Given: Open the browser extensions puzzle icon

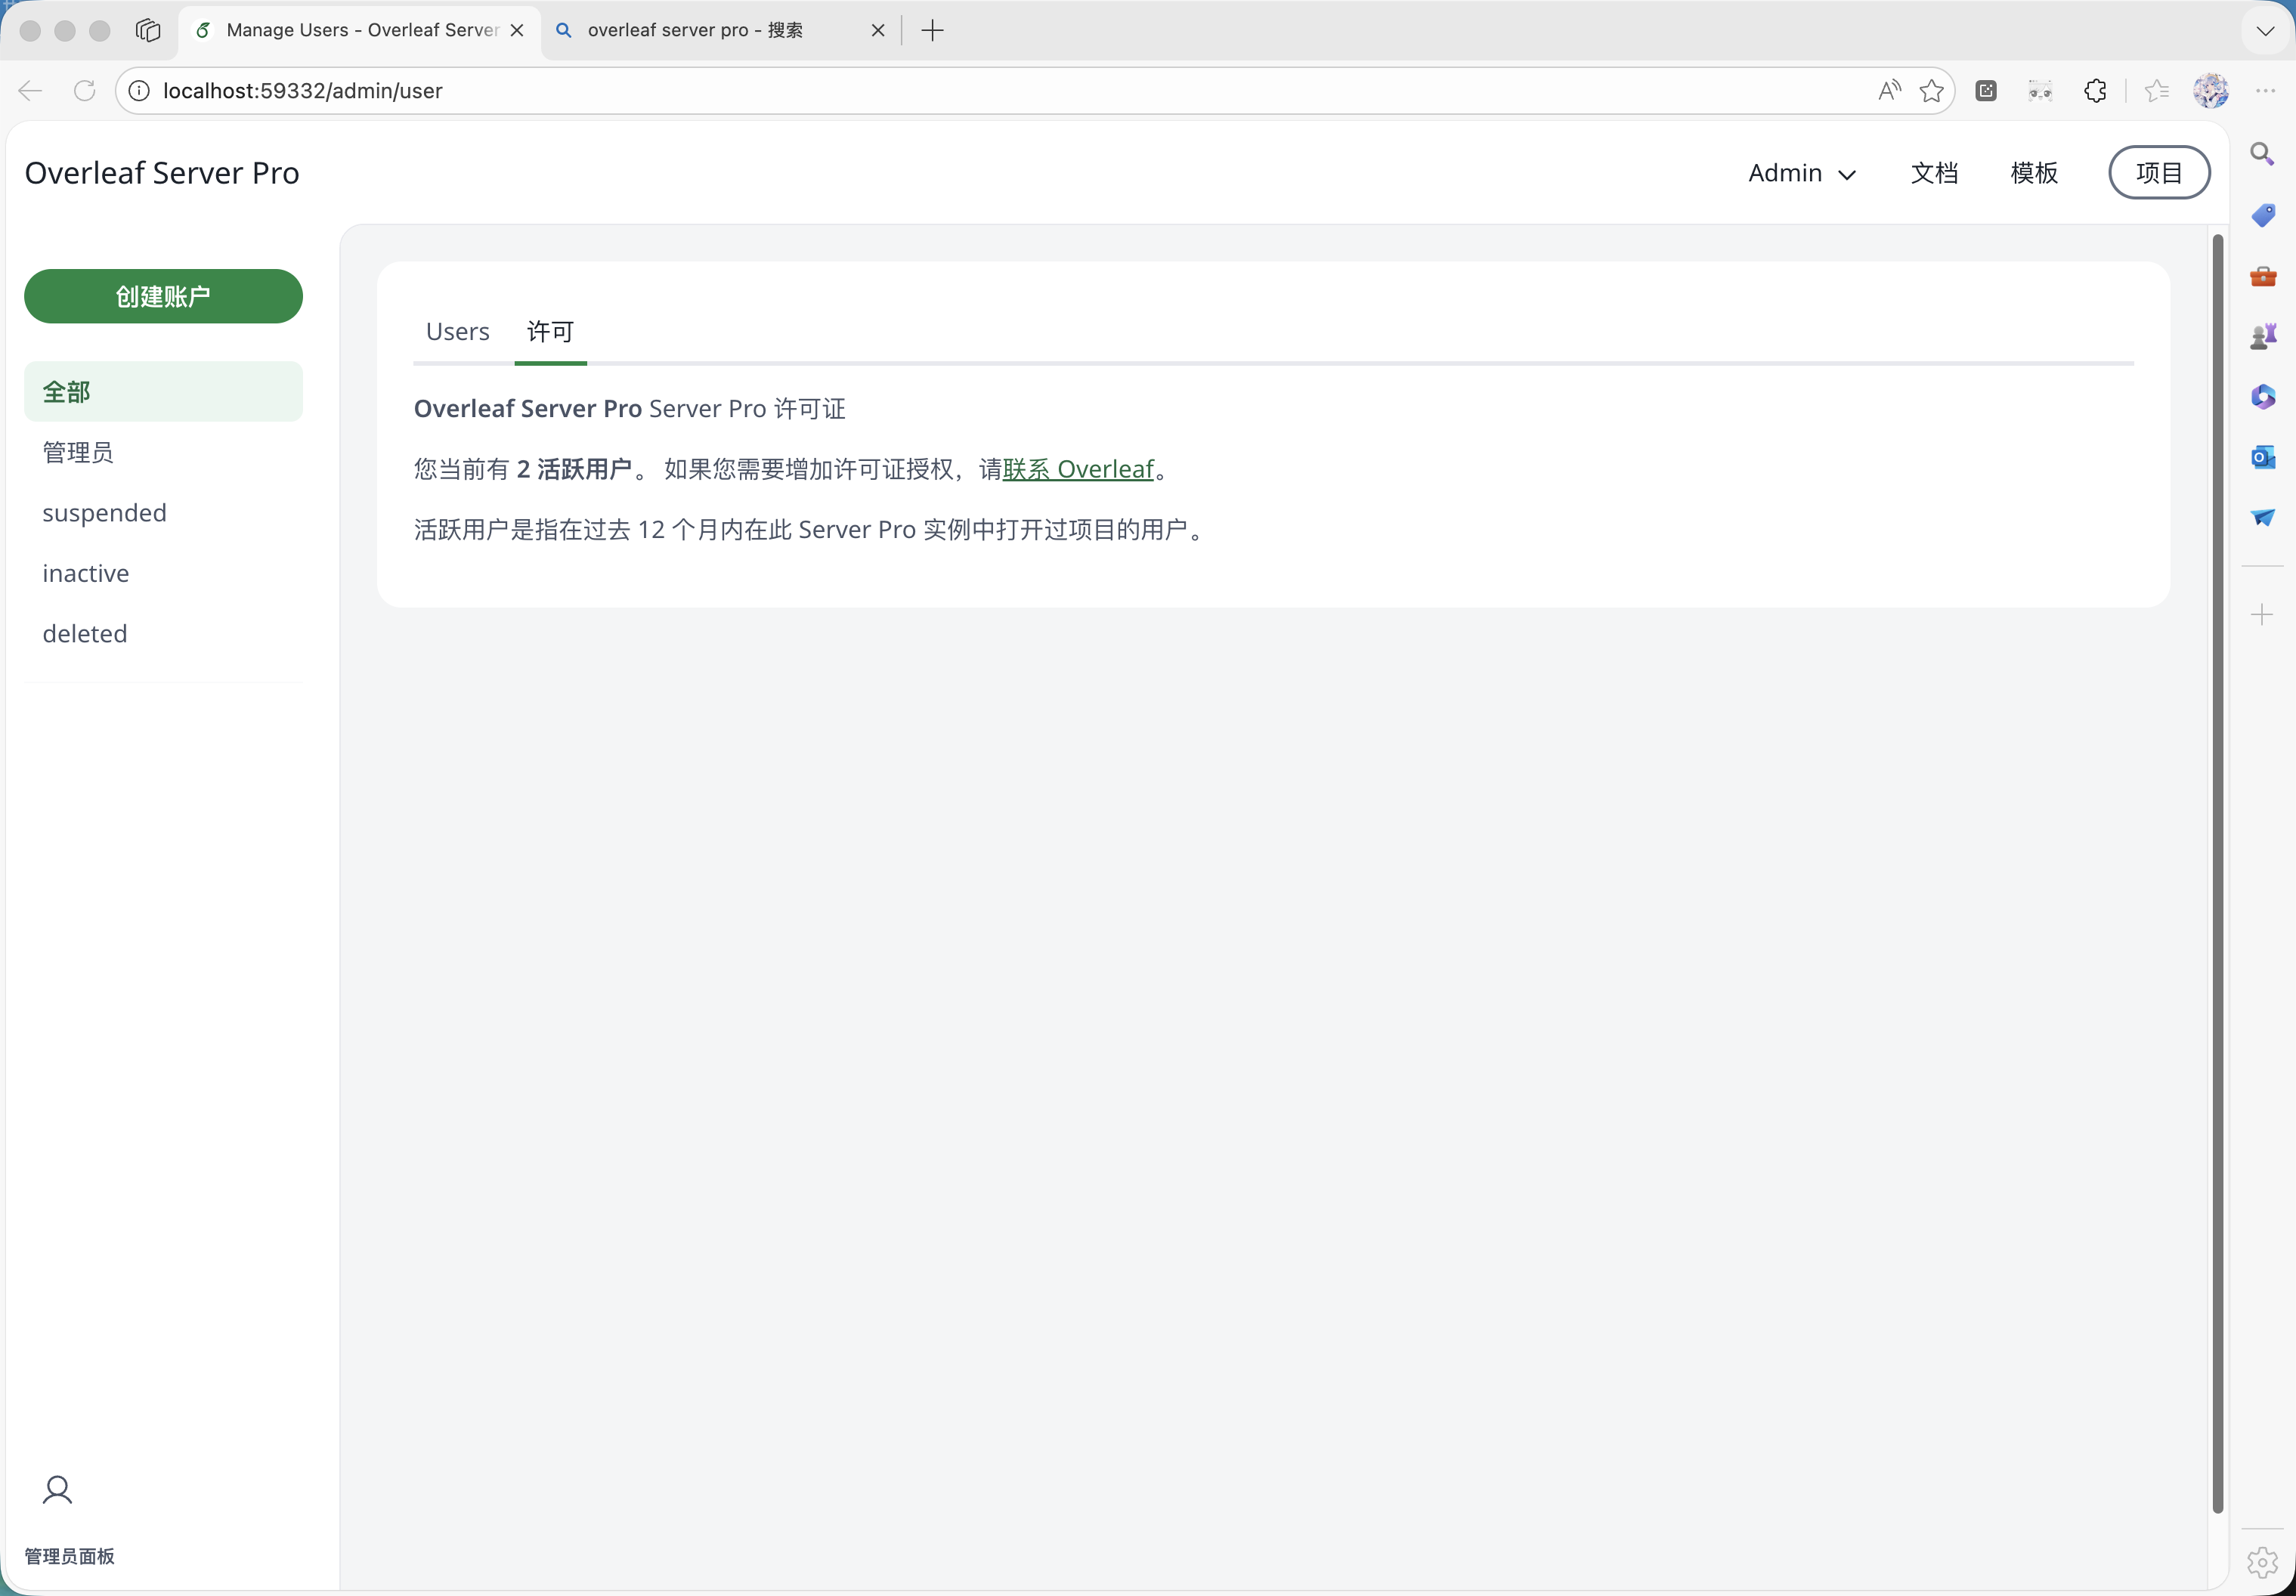Looking at the screenshot, I should tap(2095, 91).
